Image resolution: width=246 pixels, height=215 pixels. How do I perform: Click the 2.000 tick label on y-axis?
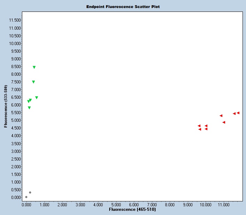15,167
